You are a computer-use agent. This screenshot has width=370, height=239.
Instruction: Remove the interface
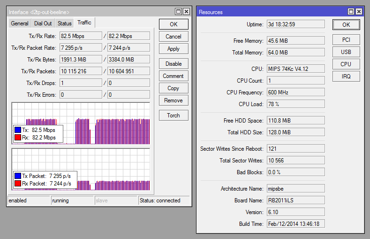(x=174, y=100)
